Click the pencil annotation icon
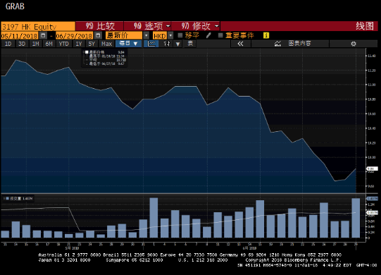Screen dimensions: 381x275 pyautogui.click(x=208, y=35)
